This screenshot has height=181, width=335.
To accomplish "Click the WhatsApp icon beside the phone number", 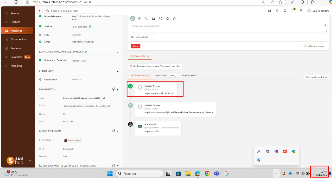I will [x=91, y=27].
